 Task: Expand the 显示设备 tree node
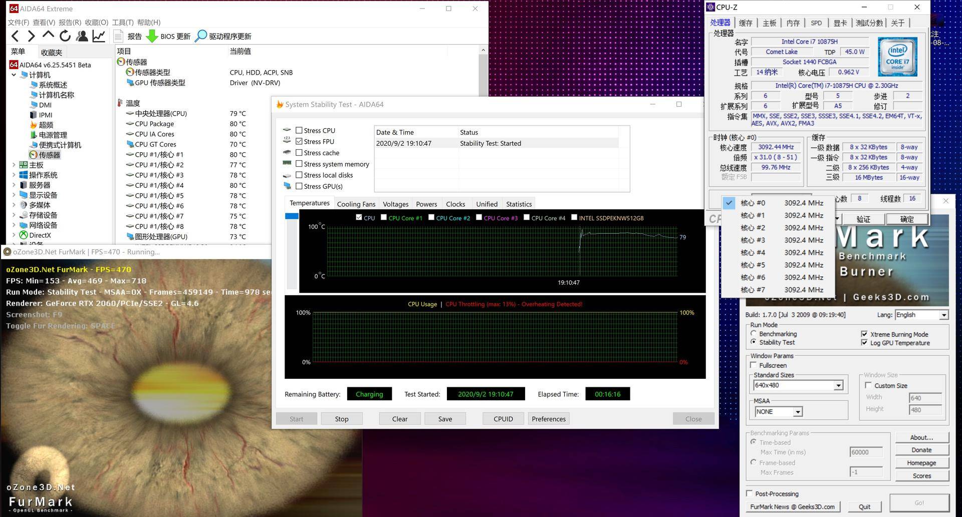tap(14, 195)
